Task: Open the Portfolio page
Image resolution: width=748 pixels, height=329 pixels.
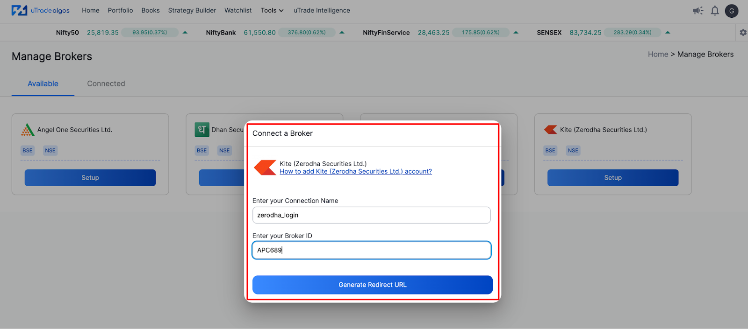Action: [x=121, y=10]
